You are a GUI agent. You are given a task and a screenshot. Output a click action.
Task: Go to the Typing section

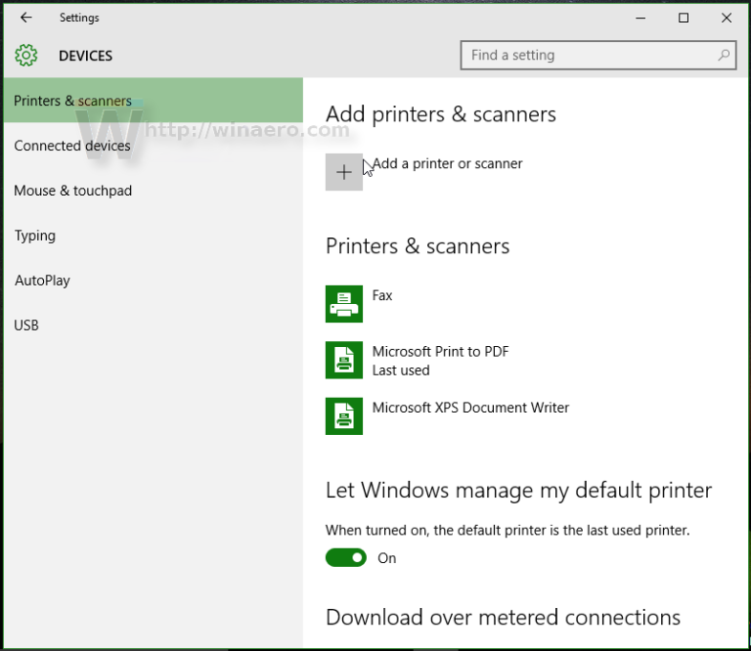click(35, 236)
